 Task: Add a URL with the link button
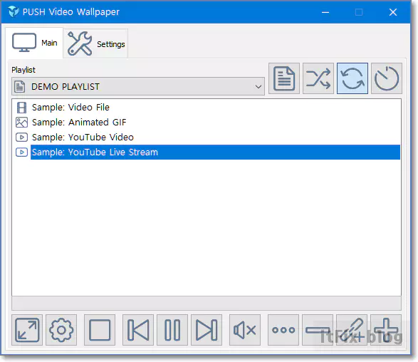pos(352,330)
